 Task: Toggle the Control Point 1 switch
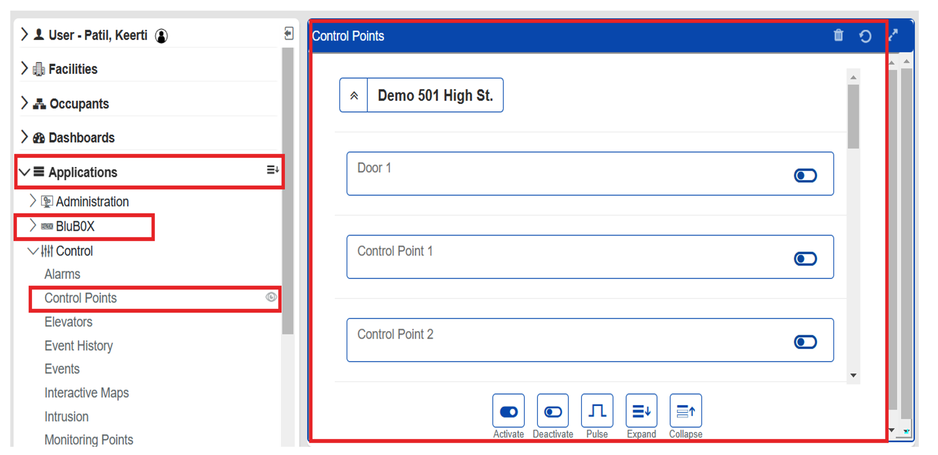tap(805, 259)
